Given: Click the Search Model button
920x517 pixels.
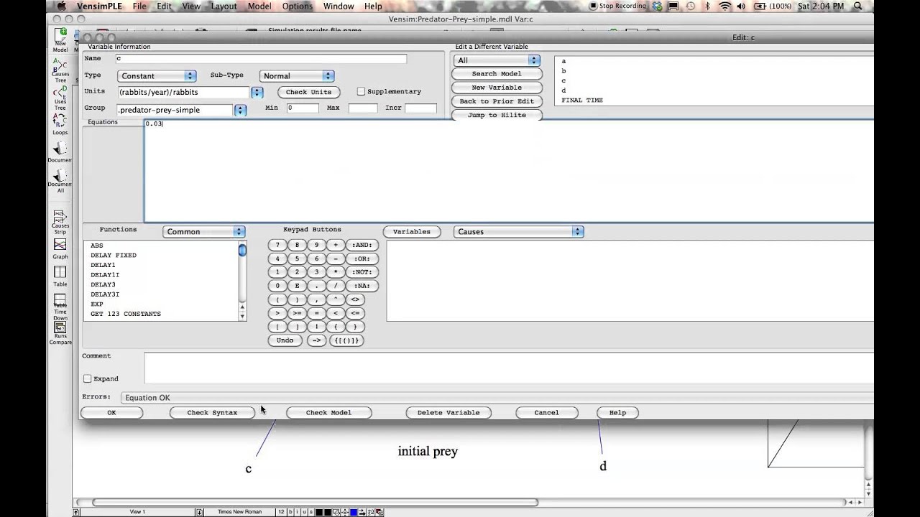Looking at the screenshot, I should (x=497, y=74).
